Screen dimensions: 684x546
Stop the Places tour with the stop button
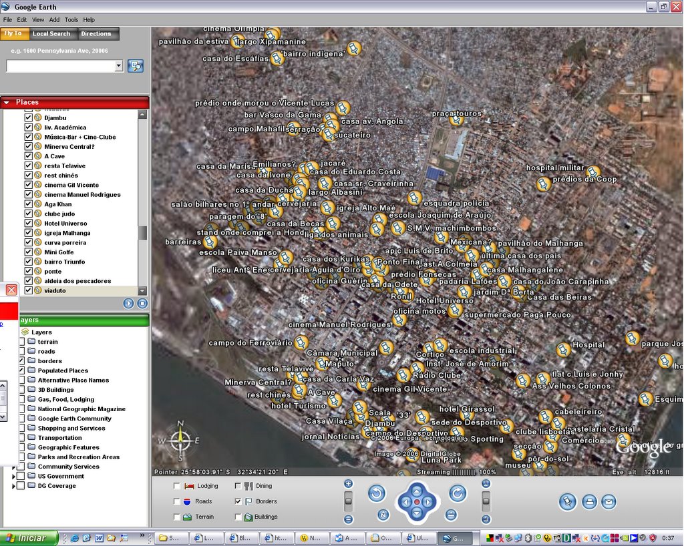pos(142,303)
